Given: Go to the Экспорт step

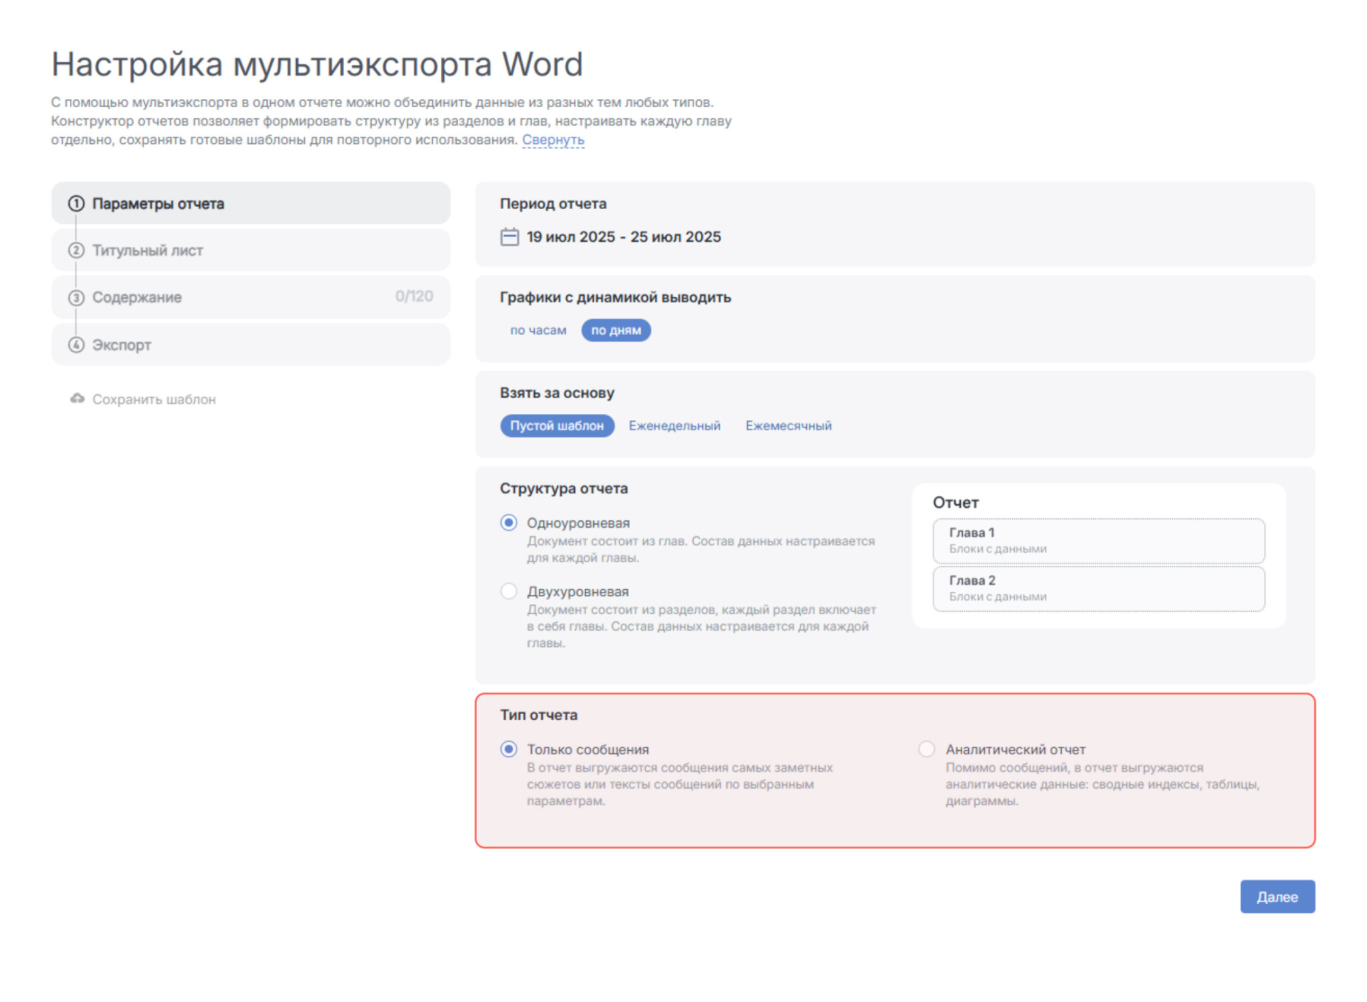Looking at the screenshot, I should [x=251, y=345].
